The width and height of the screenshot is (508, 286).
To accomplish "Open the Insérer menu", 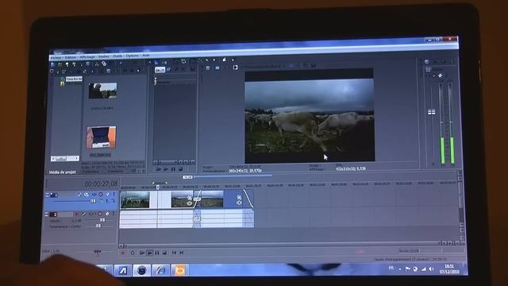I will [104, 56].
